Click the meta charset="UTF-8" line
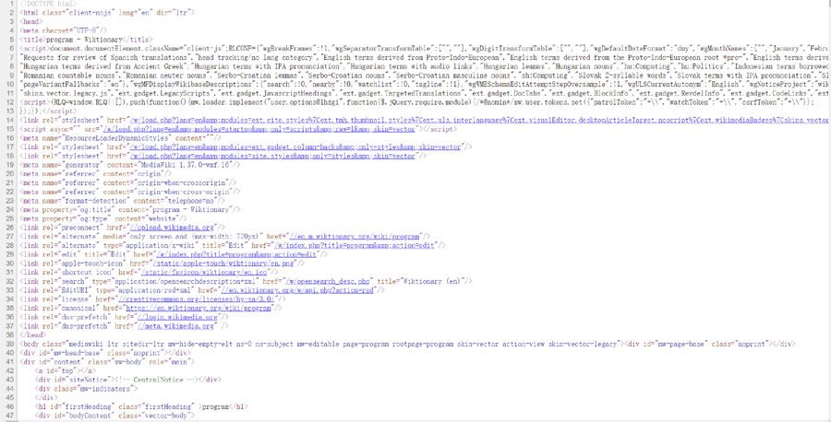The width and height of the screenshot is (831, 422). [64, 30]
